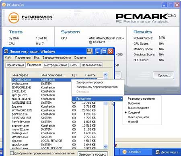Select the EXCEL.EXE process row
The image size is (181, 156).
coord(41,91)
